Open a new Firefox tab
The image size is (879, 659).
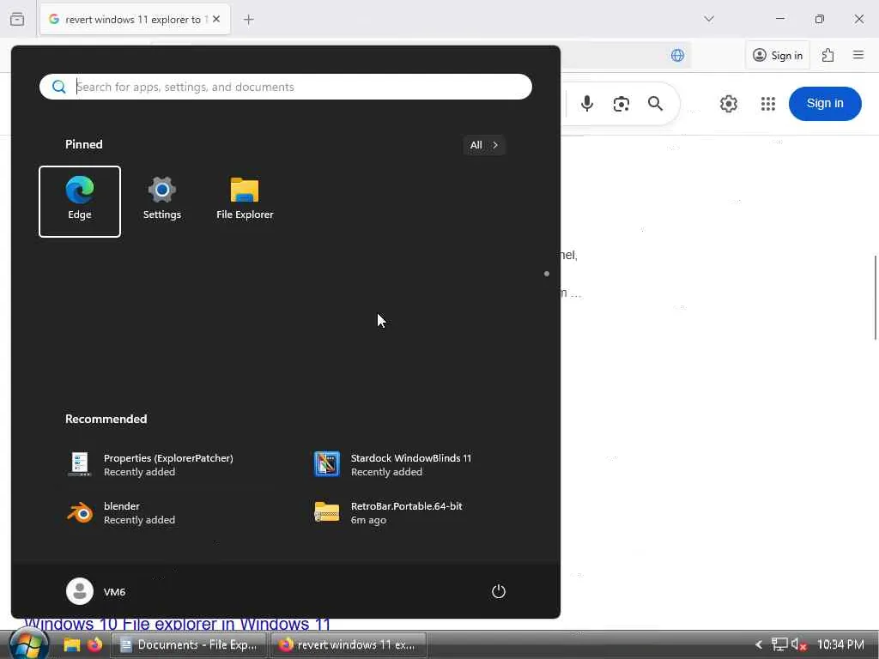pos(248,20)
